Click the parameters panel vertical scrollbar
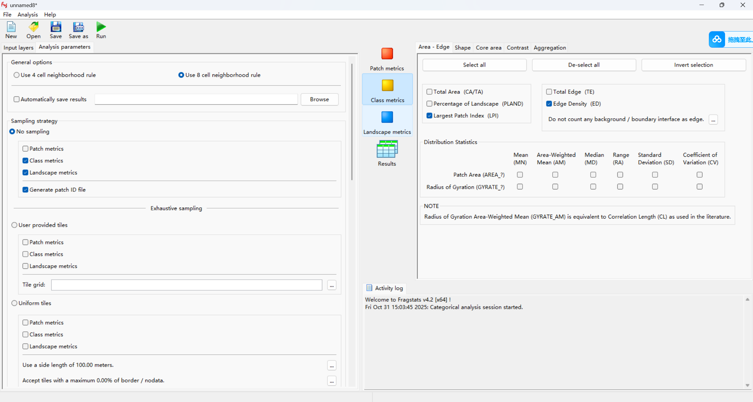753x402 pixels. [352, 121]
